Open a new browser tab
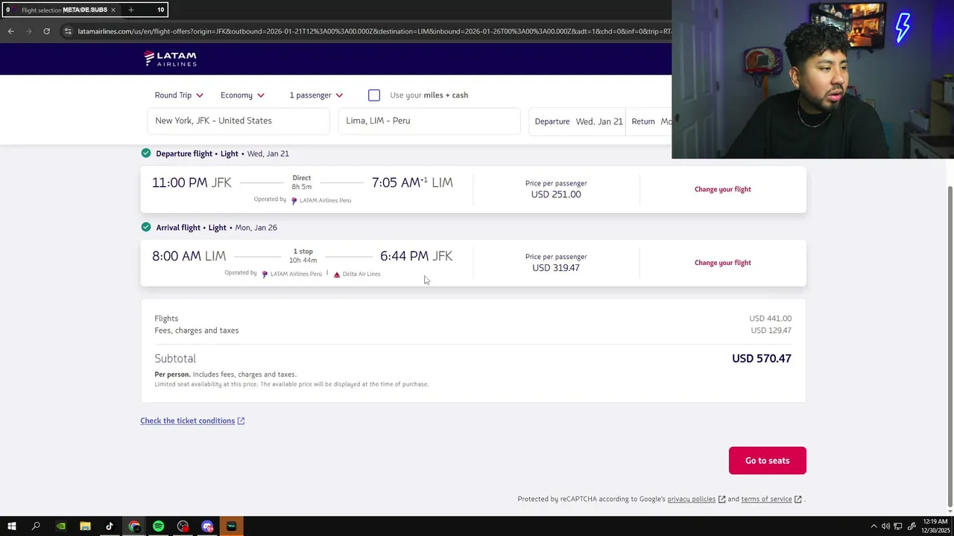The height and width of the screenshot is (536, 954). [x=130, y=10]
